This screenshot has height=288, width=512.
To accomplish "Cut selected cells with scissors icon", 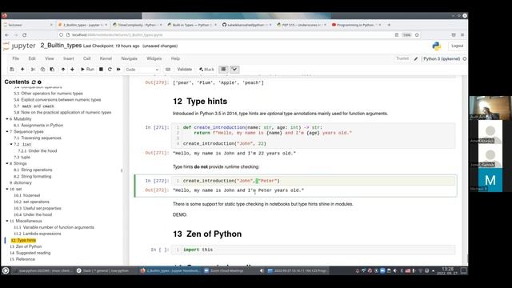I will pyautogui.click(x=33, y=70).
